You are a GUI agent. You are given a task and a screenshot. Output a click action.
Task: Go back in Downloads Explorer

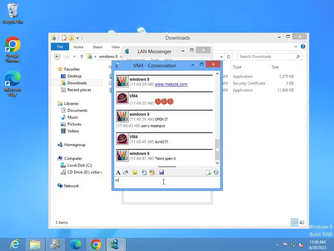57,57
